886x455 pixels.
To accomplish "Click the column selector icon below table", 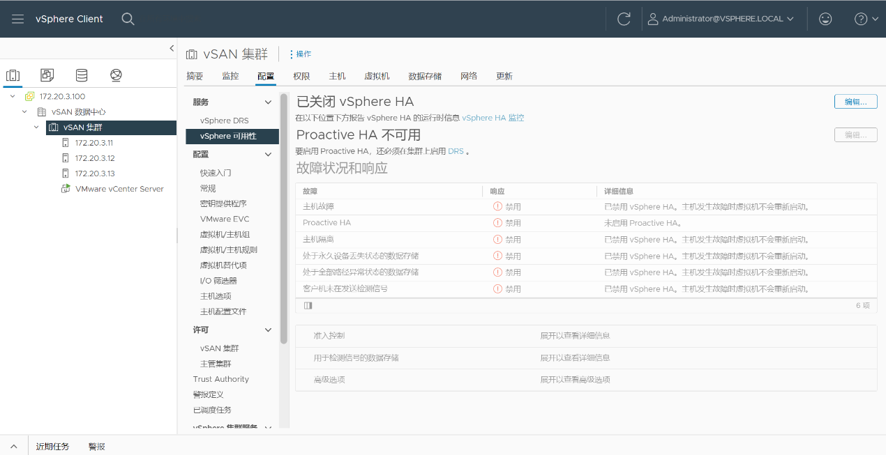I will coord(308,305).
